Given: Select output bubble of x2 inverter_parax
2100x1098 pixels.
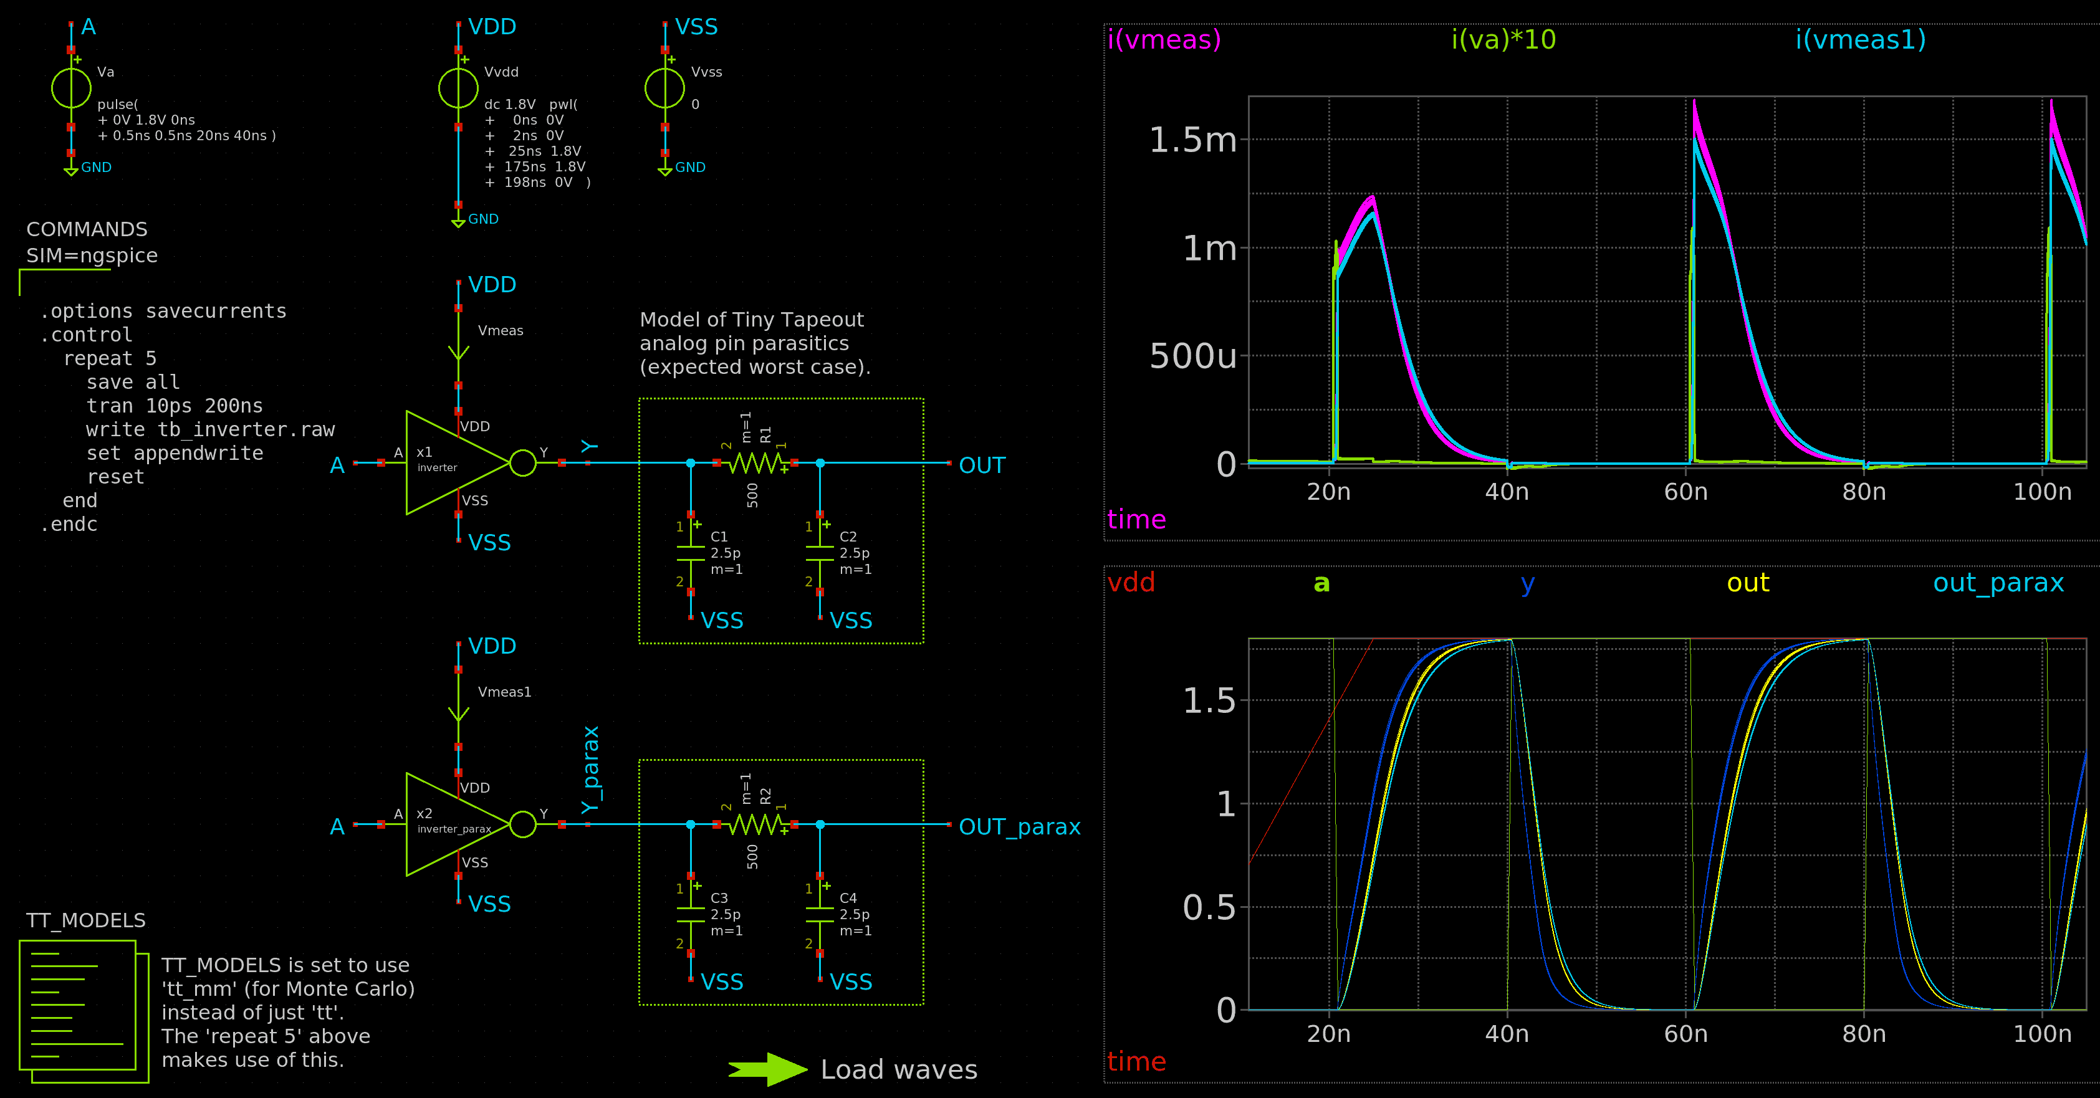Looking at the screenshot, I should pos(522,824).
